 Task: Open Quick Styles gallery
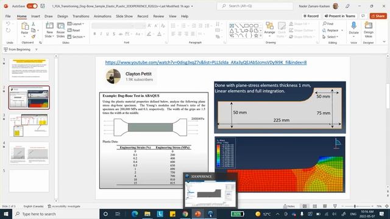point(282,29)
